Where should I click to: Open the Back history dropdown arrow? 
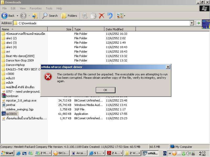point(17,16)
